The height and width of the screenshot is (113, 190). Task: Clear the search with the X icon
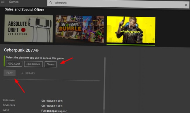pyautogui.click(x=186, y=5)
